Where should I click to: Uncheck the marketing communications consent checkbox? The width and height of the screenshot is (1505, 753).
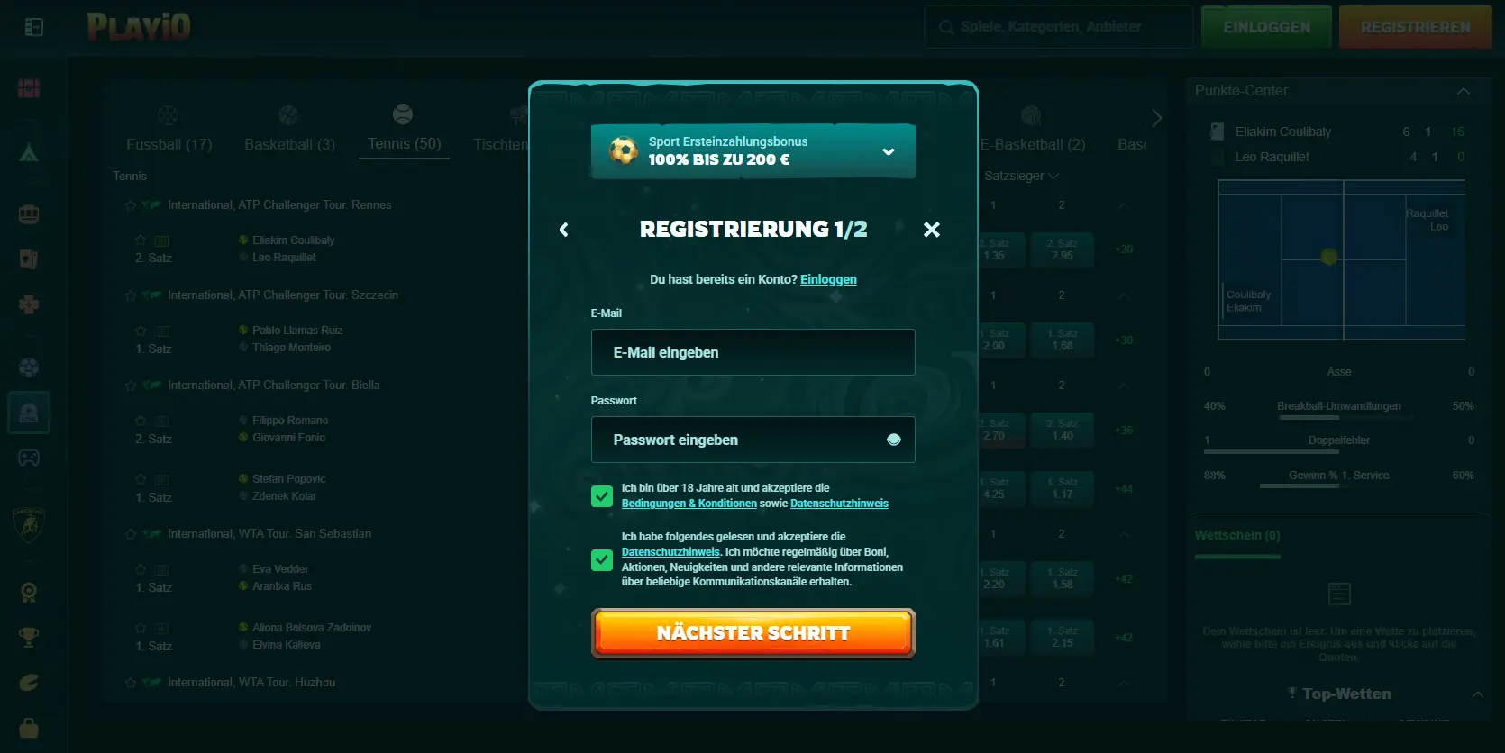coord(602,560)
